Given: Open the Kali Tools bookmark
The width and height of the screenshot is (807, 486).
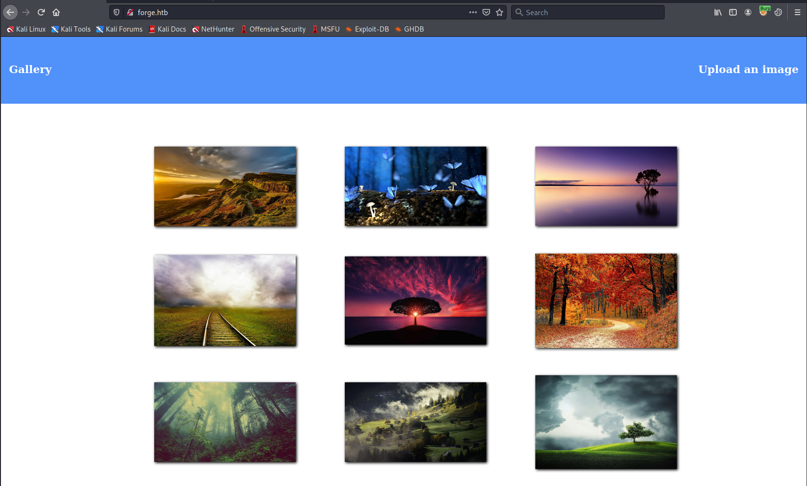Looking at the screenshot, I should point(71,29).
